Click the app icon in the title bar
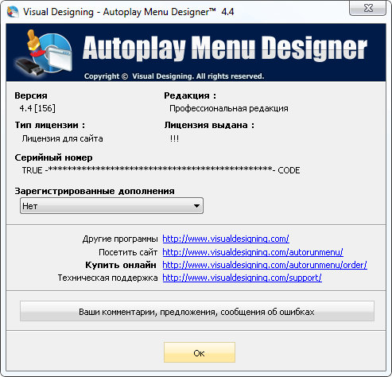The width and height of the screenshot is (392, 377). (x=13, y=12)
